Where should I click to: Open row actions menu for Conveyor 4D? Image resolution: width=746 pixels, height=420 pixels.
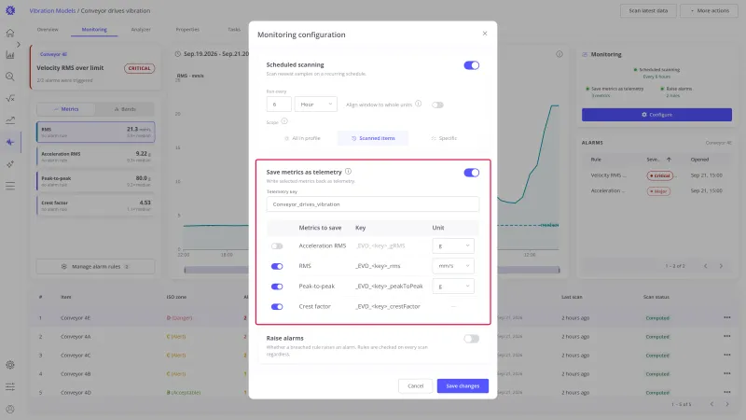[727, 392]
